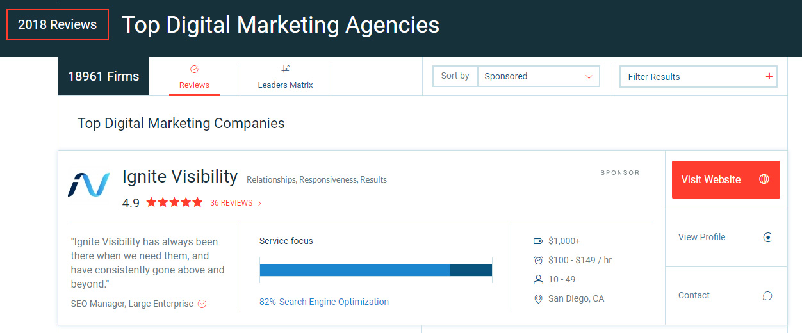
Task: Click the red plus icon in Filter Results
Action: [769, 76]
